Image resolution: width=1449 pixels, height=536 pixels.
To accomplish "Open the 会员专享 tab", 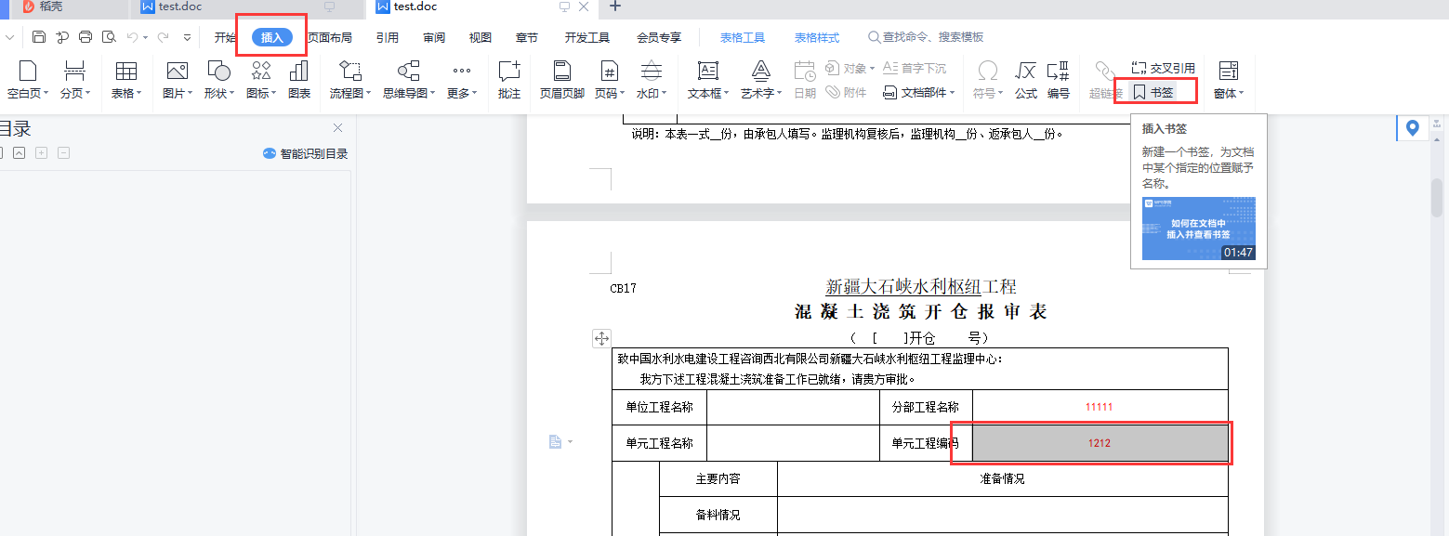I will [x=659, y=37].
